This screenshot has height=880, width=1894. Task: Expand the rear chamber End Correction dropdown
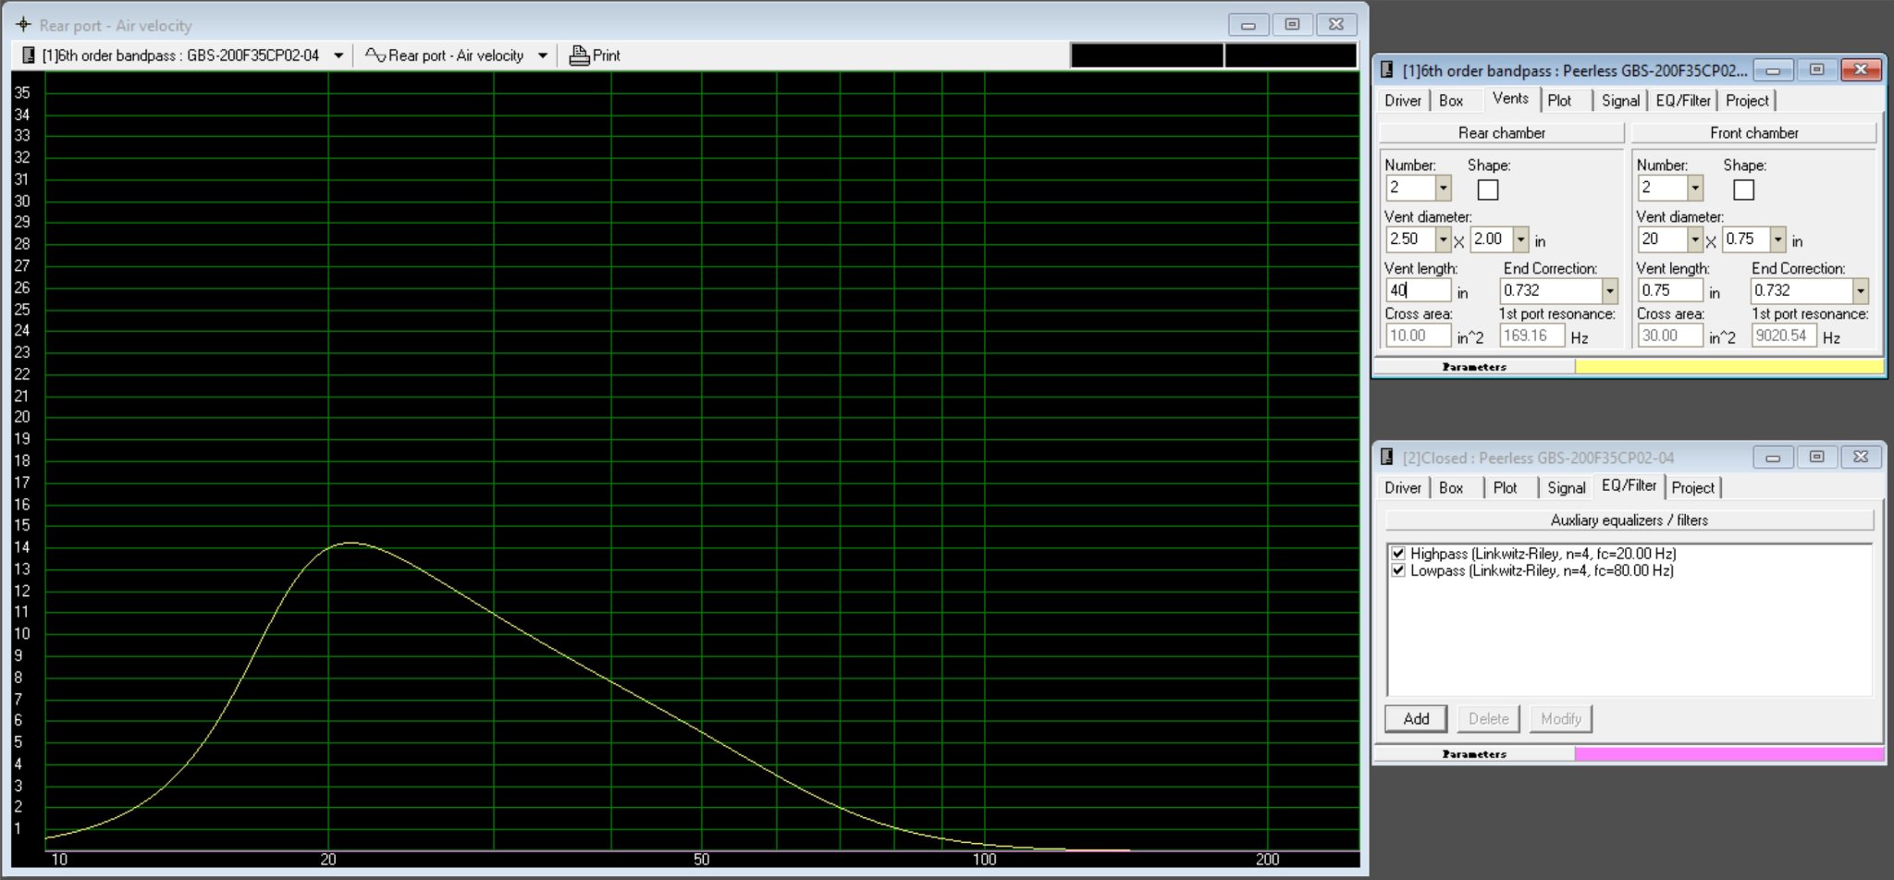(1609, 290)
